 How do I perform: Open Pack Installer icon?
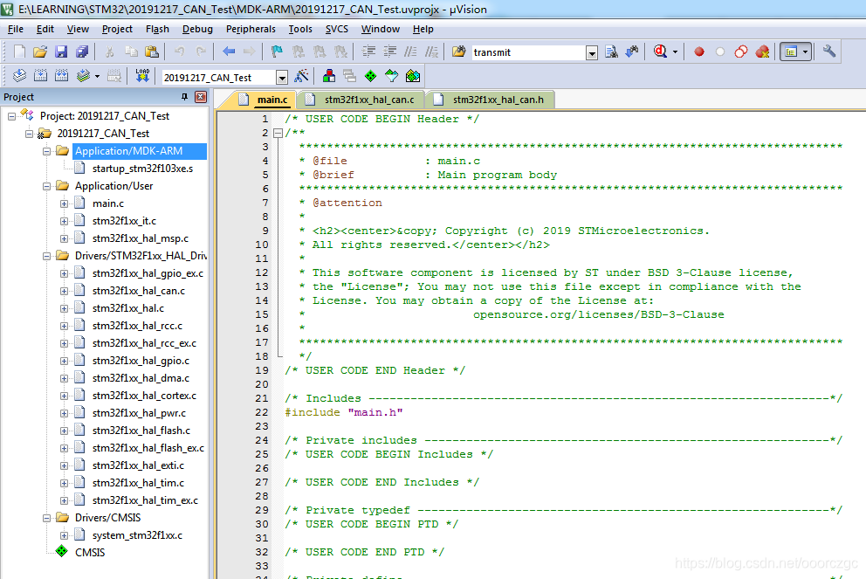coord(413,76)
